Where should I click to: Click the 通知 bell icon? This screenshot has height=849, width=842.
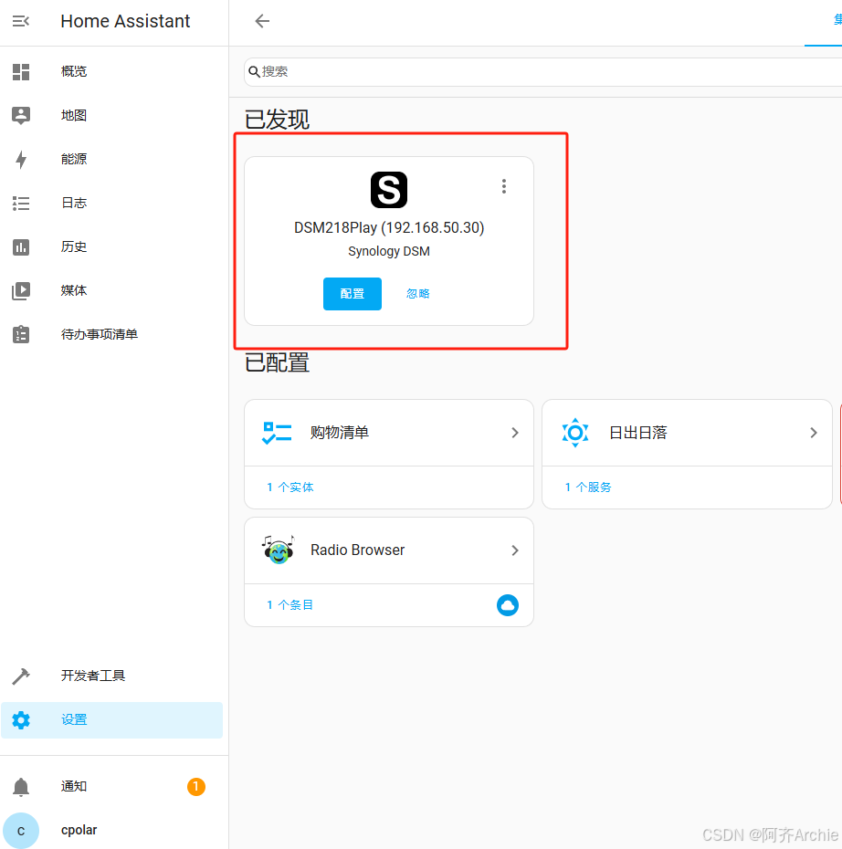(x=21, y=786)
